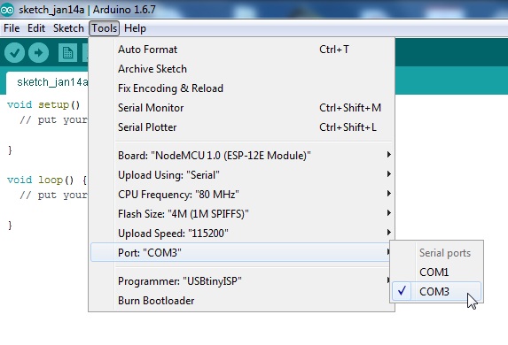Close the open Tools menu

click(x=105, y=28)
